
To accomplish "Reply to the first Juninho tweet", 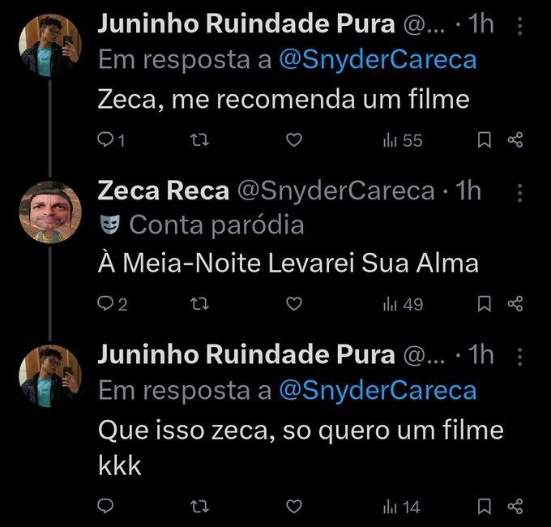I will (106, 141).
